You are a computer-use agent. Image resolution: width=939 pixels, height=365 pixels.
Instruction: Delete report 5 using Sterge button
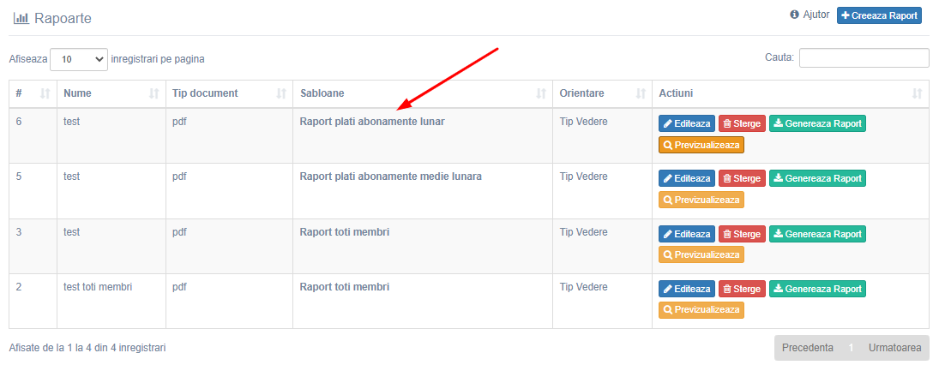coord(742,178)
